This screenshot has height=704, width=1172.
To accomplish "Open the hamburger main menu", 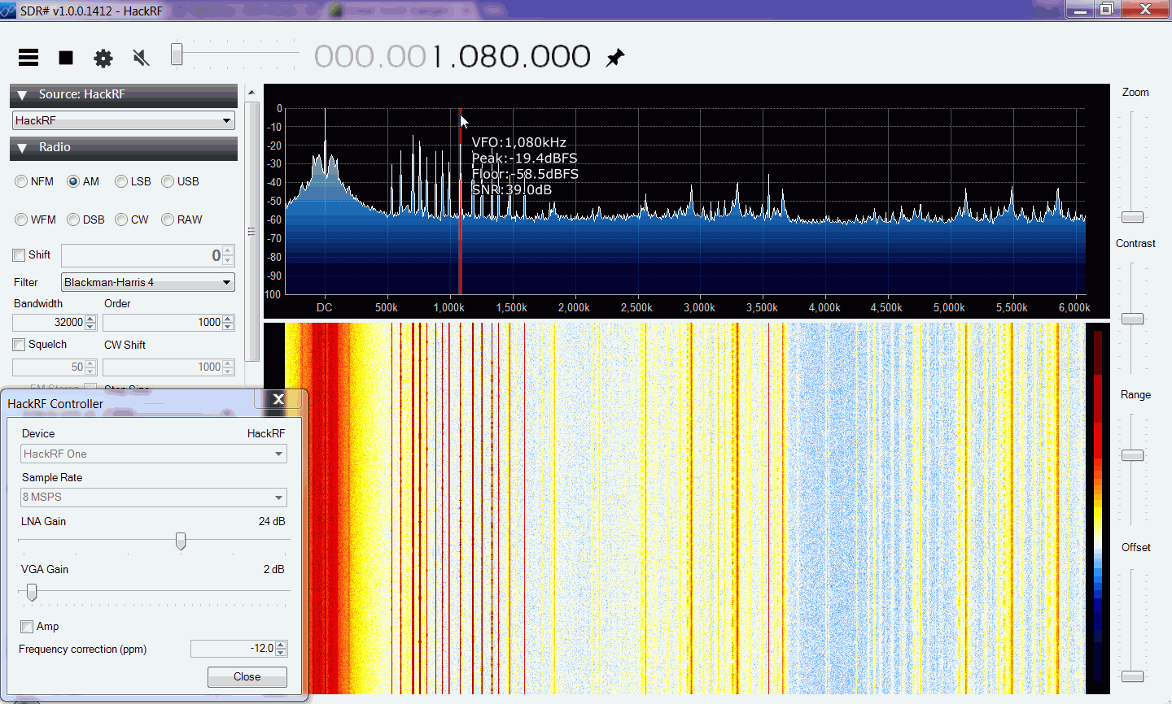I will tap(28, 57).
